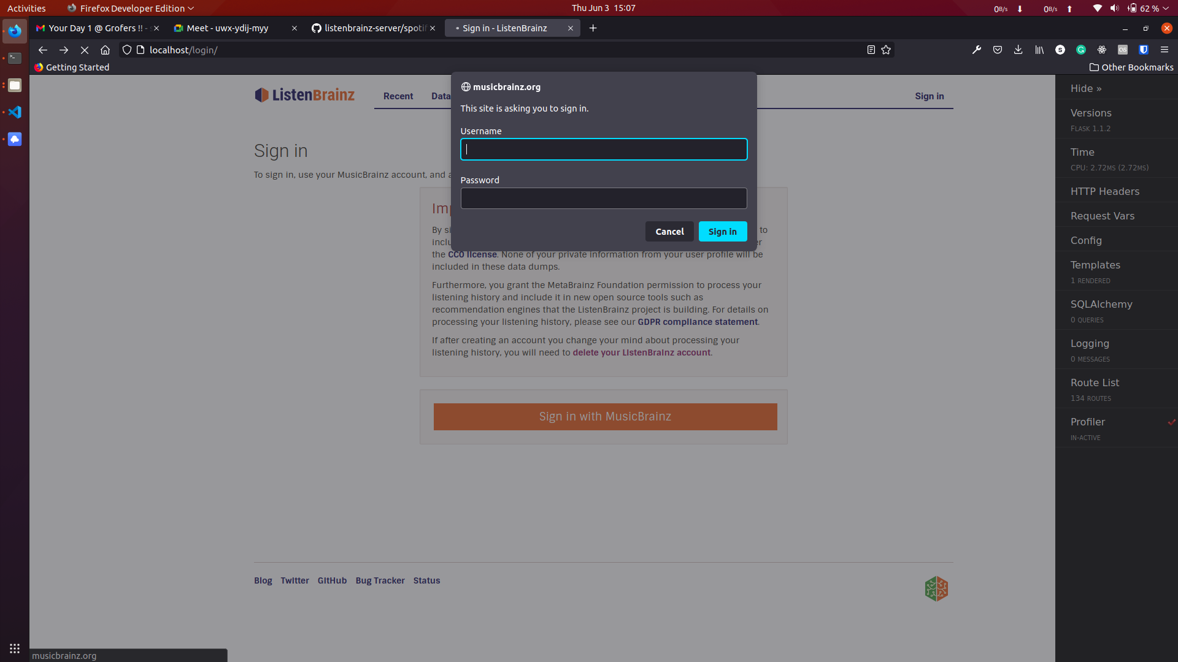Viewport: 1178px width, 662px height.
Task: Open Getting Started bookmark
Action: (x=72, y=67)
